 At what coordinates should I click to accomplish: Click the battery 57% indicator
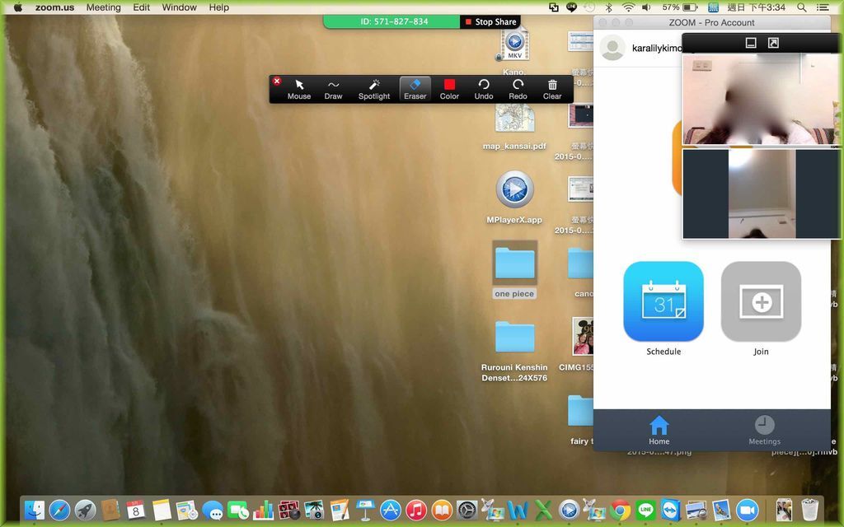679,7
